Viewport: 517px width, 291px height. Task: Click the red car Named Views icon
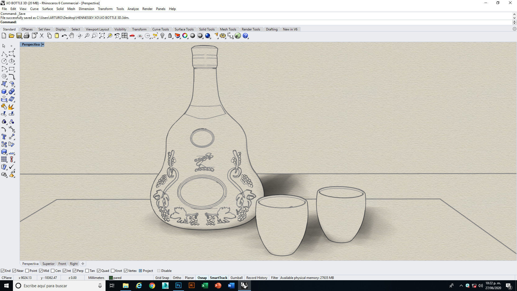pos(132,36)
